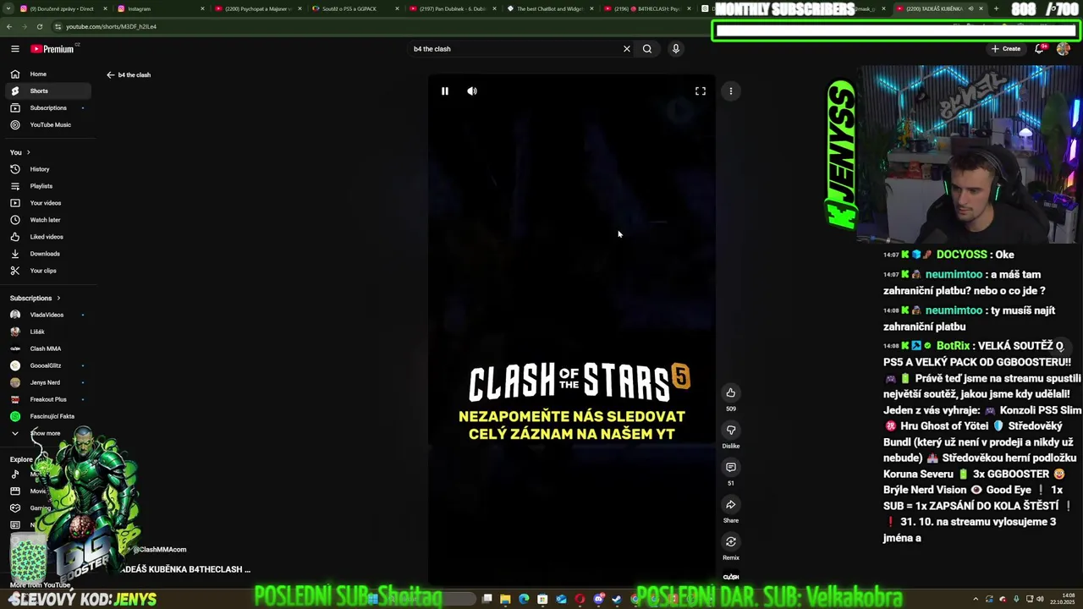Open YouTube Music in sidebar

point(47,124)
